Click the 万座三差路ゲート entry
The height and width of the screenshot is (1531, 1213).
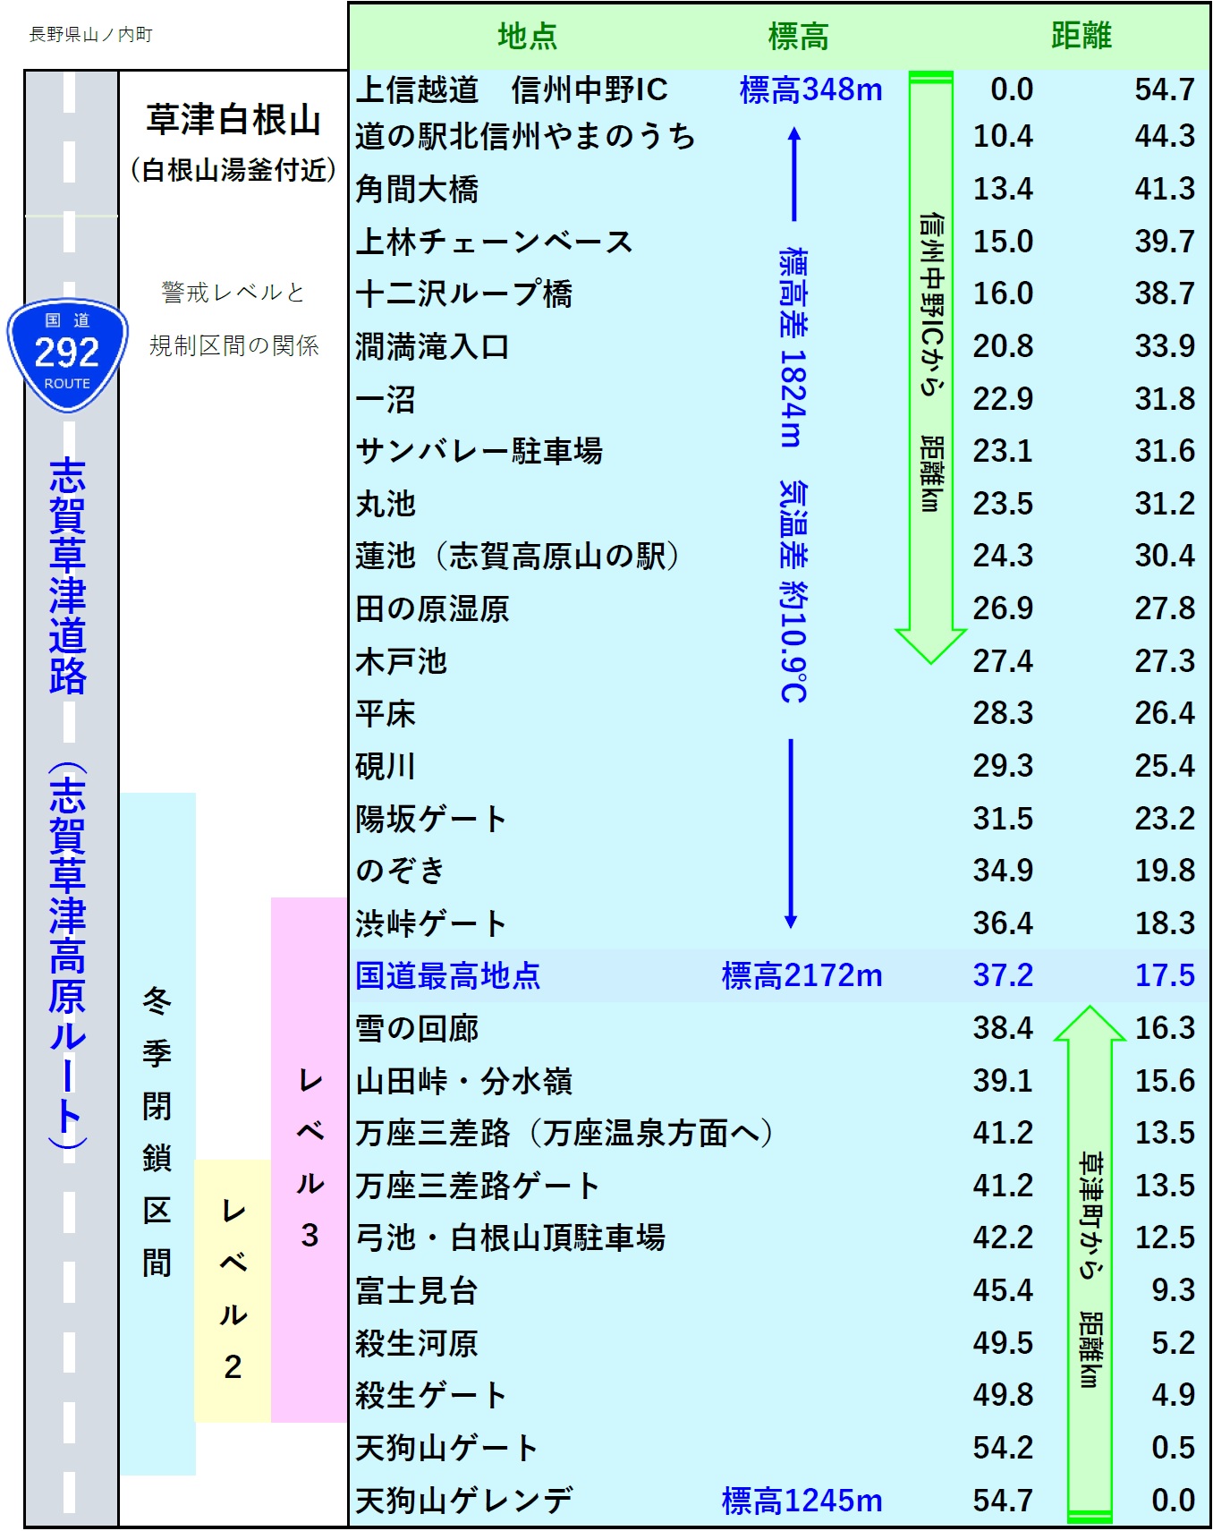478,1186
